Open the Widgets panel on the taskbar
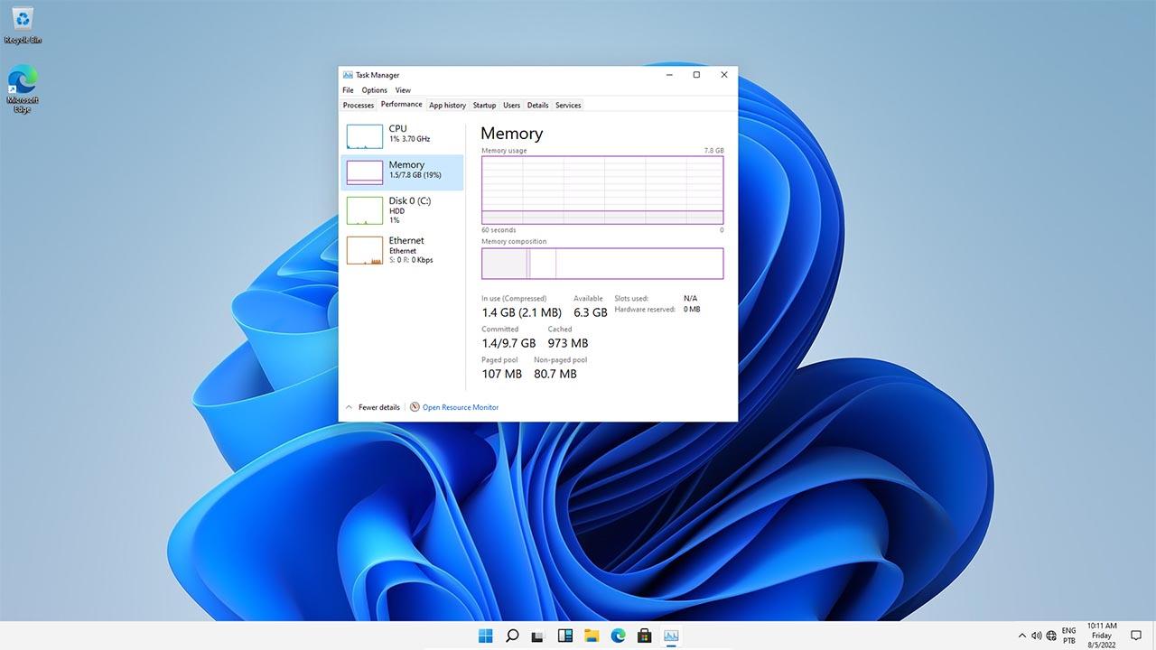The image size is (1156, 650). point(565,636)
